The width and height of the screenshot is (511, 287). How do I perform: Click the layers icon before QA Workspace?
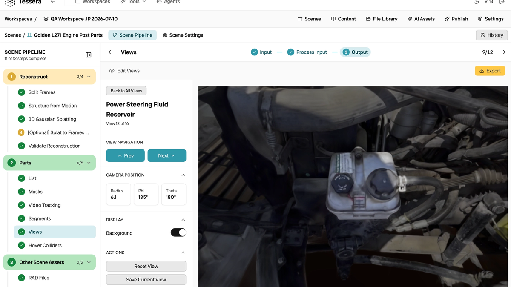tap(46, 19)
